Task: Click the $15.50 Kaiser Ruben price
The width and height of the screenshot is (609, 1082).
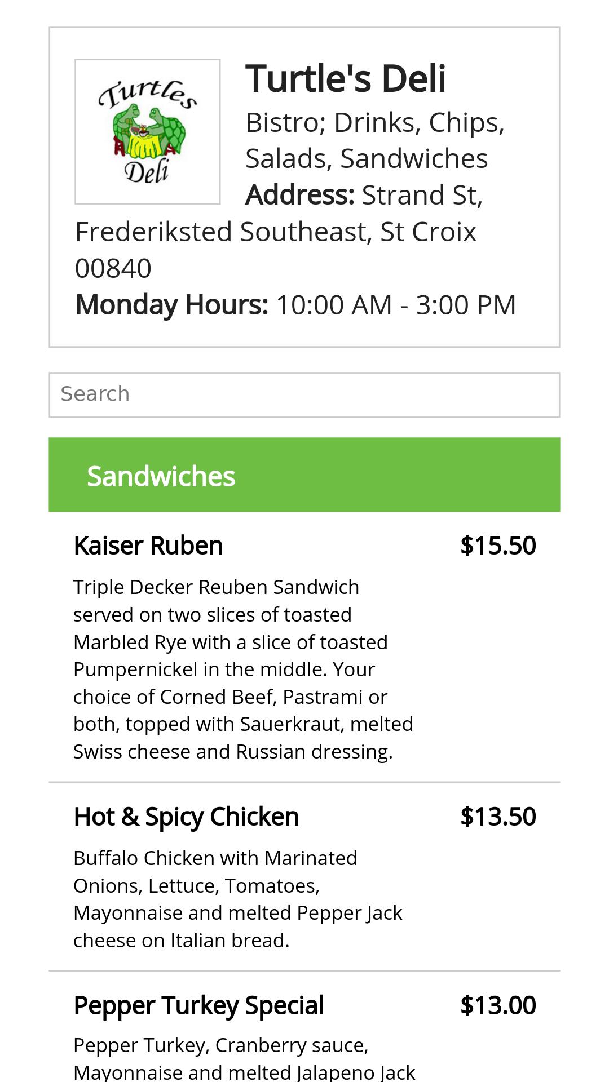Action: pyautogui.click(x=498, y=546)
